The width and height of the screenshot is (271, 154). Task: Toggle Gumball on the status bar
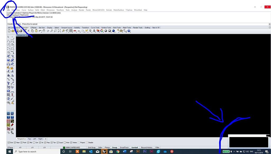pos(134,147)
